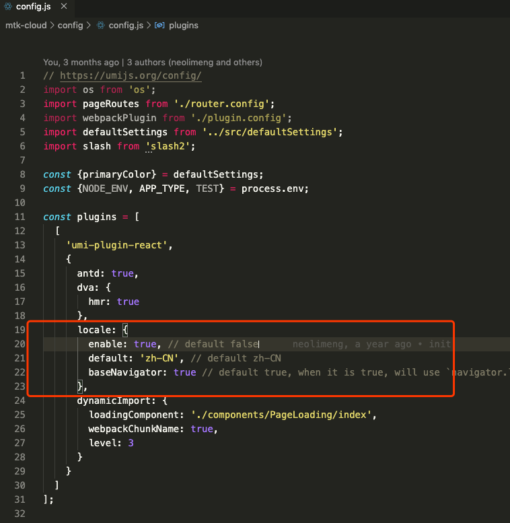Click the hmr: true property

pyautogui.click(x=114, y=302)
